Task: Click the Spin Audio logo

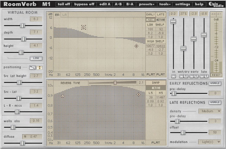Action: pos(216,4)
